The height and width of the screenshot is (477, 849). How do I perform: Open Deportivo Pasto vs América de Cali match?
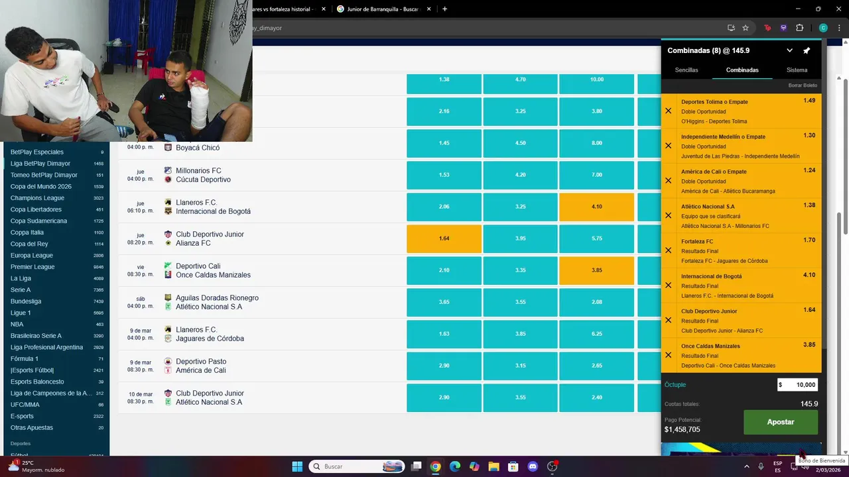(201, 366)
